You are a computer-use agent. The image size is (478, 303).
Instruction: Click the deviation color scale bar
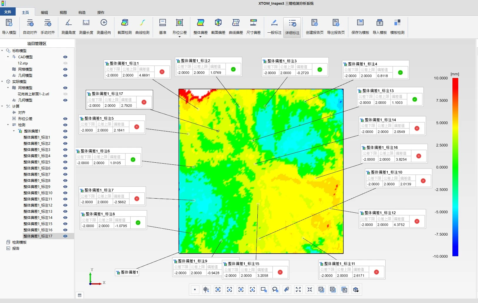pyautogui.click(x=455, y=167)
